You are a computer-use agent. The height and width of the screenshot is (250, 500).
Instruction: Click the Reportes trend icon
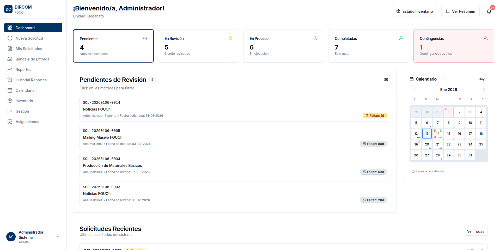click(10, 69)
